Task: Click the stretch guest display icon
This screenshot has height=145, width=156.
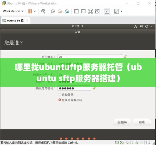Action: coord(117,11)
